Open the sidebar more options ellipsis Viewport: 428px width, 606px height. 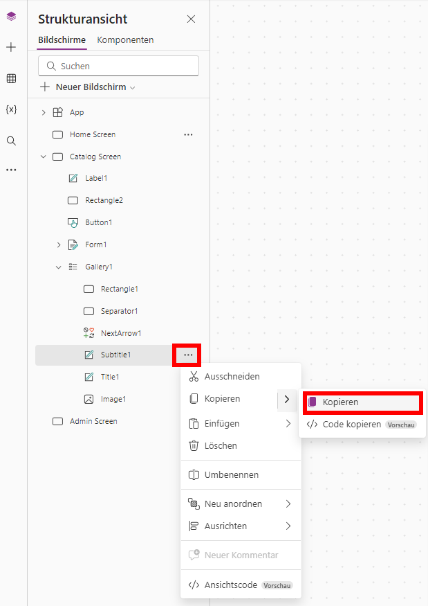(x=11, y=170)
